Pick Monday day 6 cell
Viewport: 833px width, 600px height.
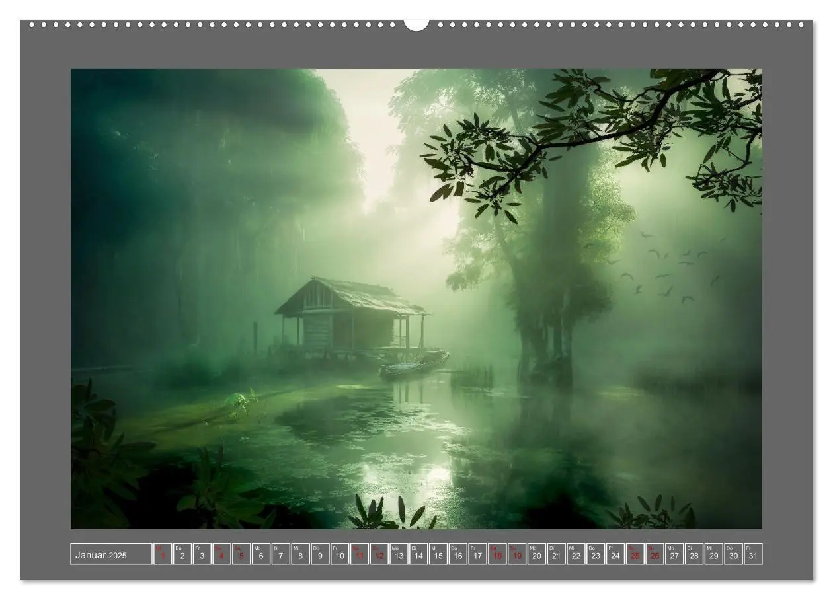point(261,554)
